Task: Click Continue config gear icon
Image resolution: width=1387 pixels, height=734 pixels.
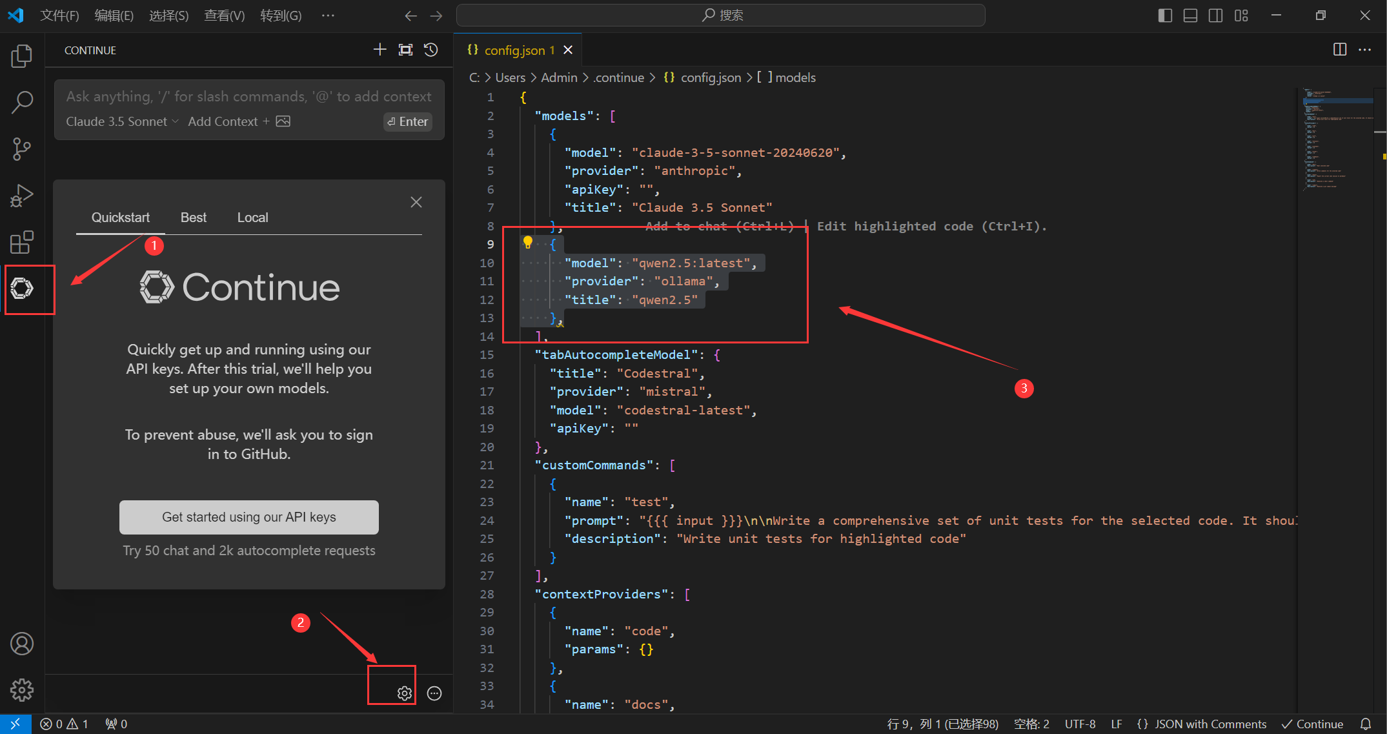Action: pyautogui.click(x=404, y=693)
